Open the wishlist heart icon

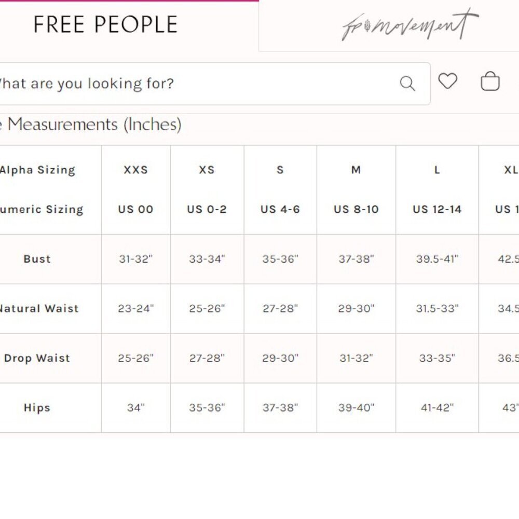point(447,81)
